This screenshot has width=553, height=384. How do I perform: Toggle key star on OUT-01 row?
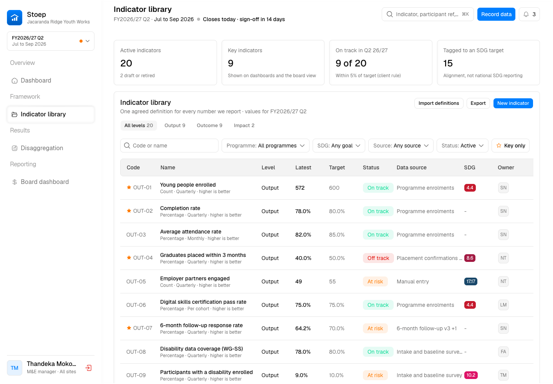pos(129,187)
